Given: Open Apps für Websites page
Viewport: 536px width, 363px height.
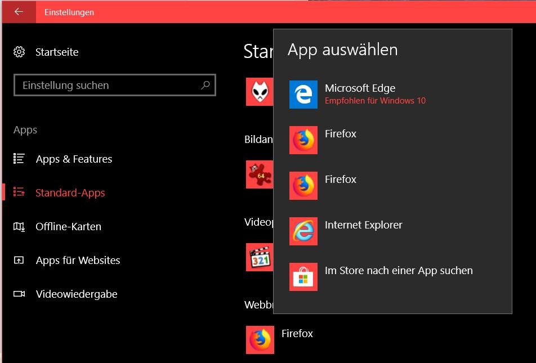Looking at the screenshot, I should click(x=78, y=260).
